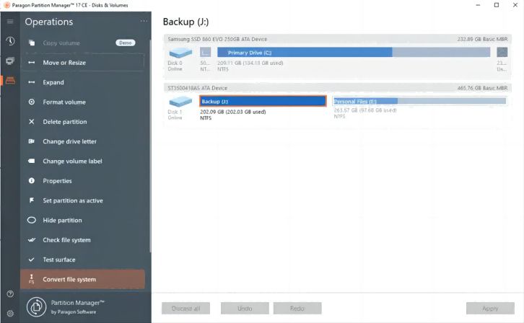
Task: Select the orange disks and volumes sidebar icon
Action: [10, 81]
